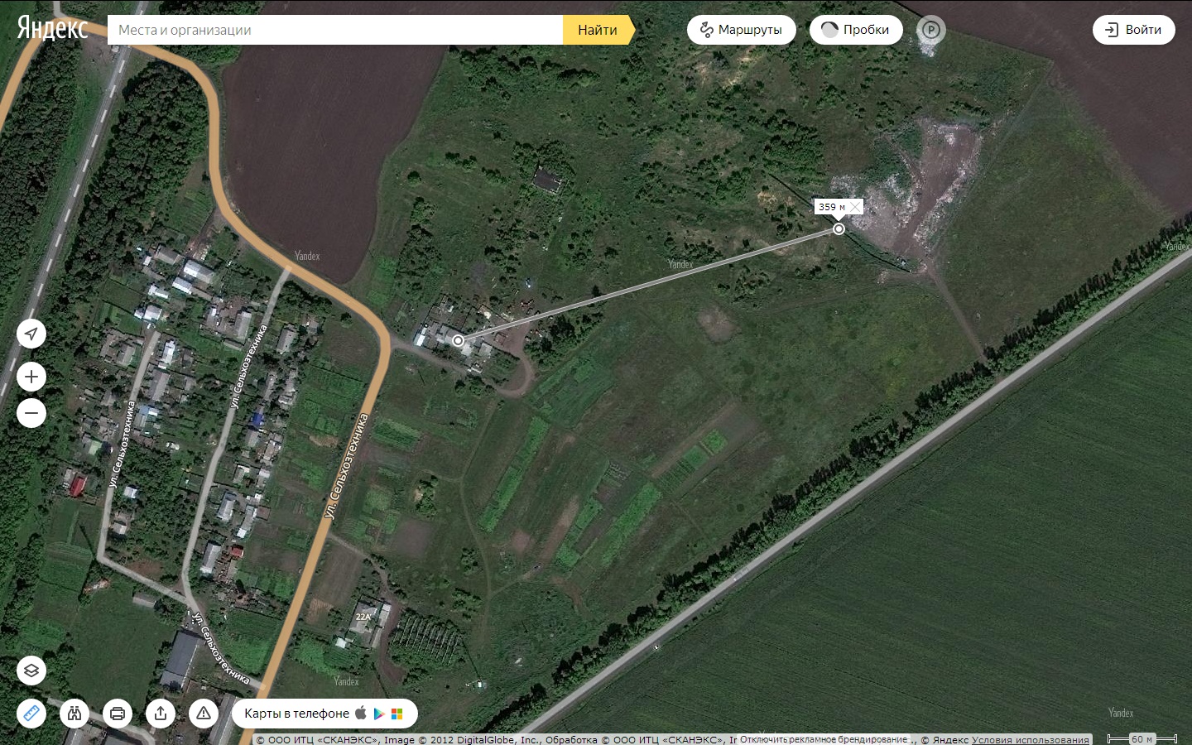Open the map layers switcher
The height and width of the screenshot is (745, 1192).
coord(31,670)
